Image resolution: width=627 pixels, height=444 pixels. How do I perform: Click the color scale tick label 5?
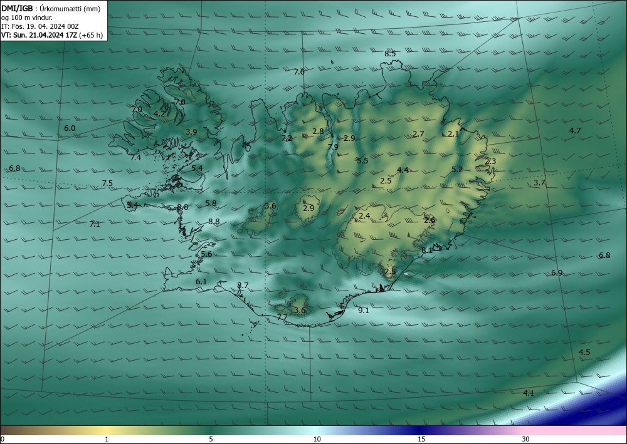[x=211, y=439]
